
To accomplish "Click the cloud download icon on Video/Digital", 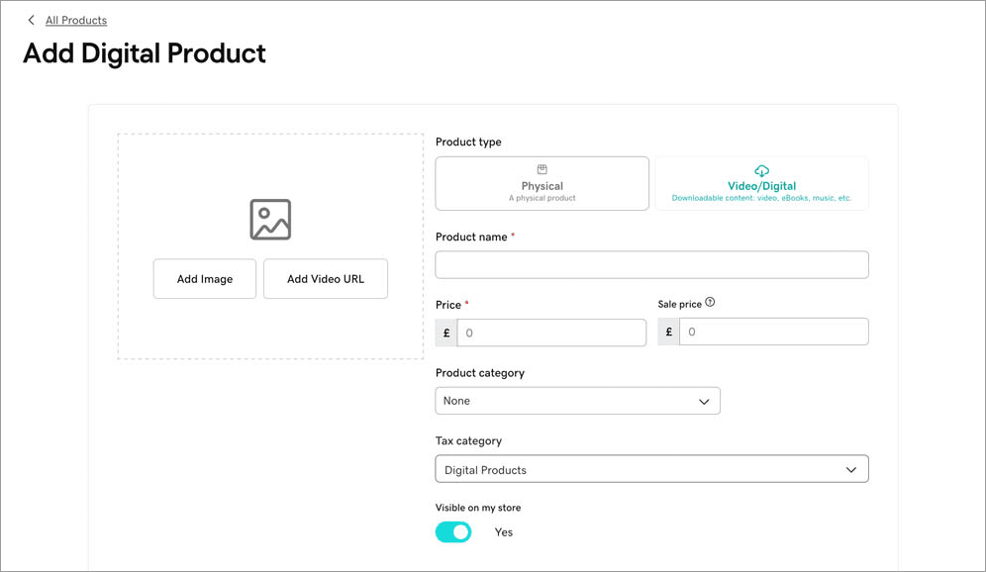I will tap(761, 170).
